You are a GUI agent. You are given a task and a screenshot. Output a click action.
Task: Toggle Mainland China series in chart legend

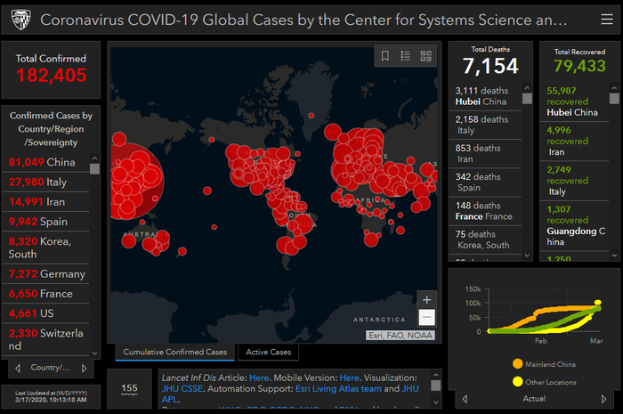pyautogui.click(x=548, y=364)
